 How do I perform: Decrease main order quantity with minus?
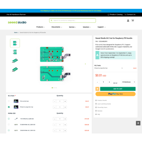coord(97,82)
